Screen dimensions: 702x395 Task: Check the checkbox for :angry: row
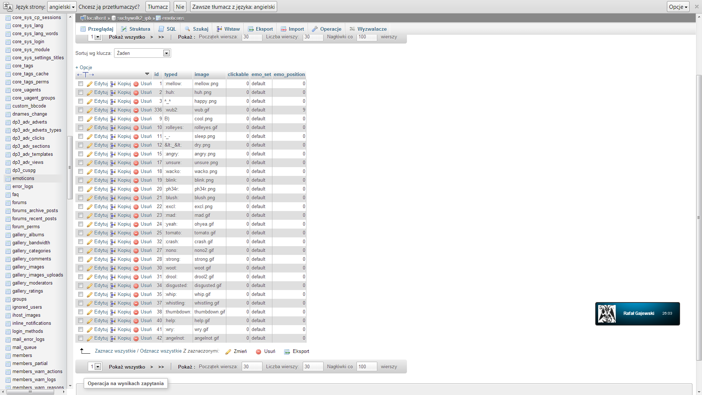80,154
